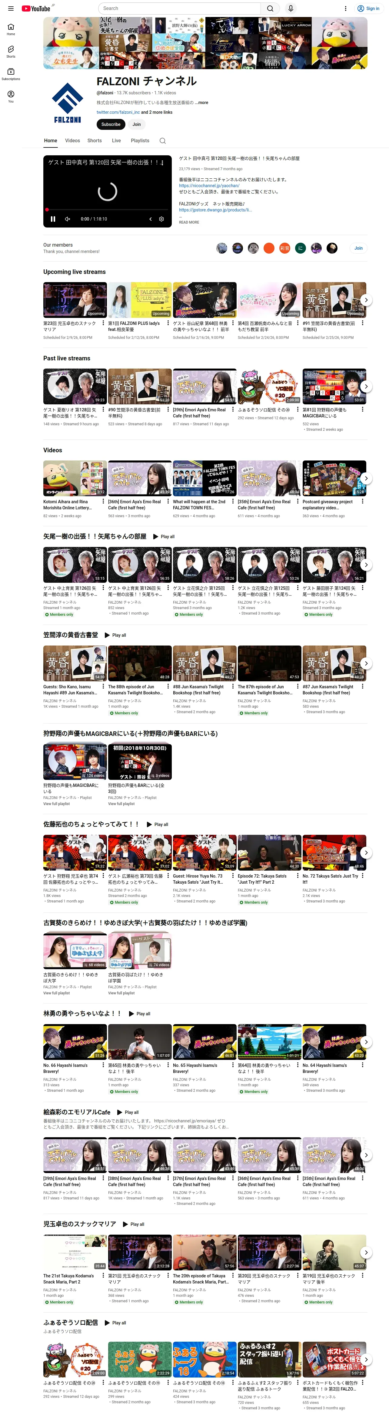This screenshot has width=389, height=1423.
Task: Open options for Postcard giveaway project video
Action: click(x=363, y=502)
